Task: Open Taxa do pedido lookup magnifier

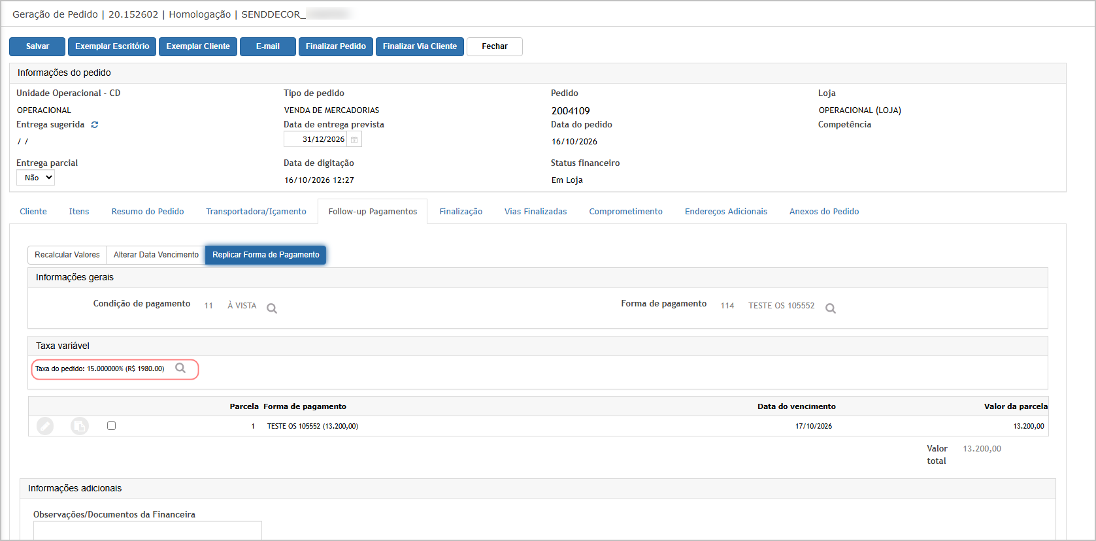Action: coord(180,369)
